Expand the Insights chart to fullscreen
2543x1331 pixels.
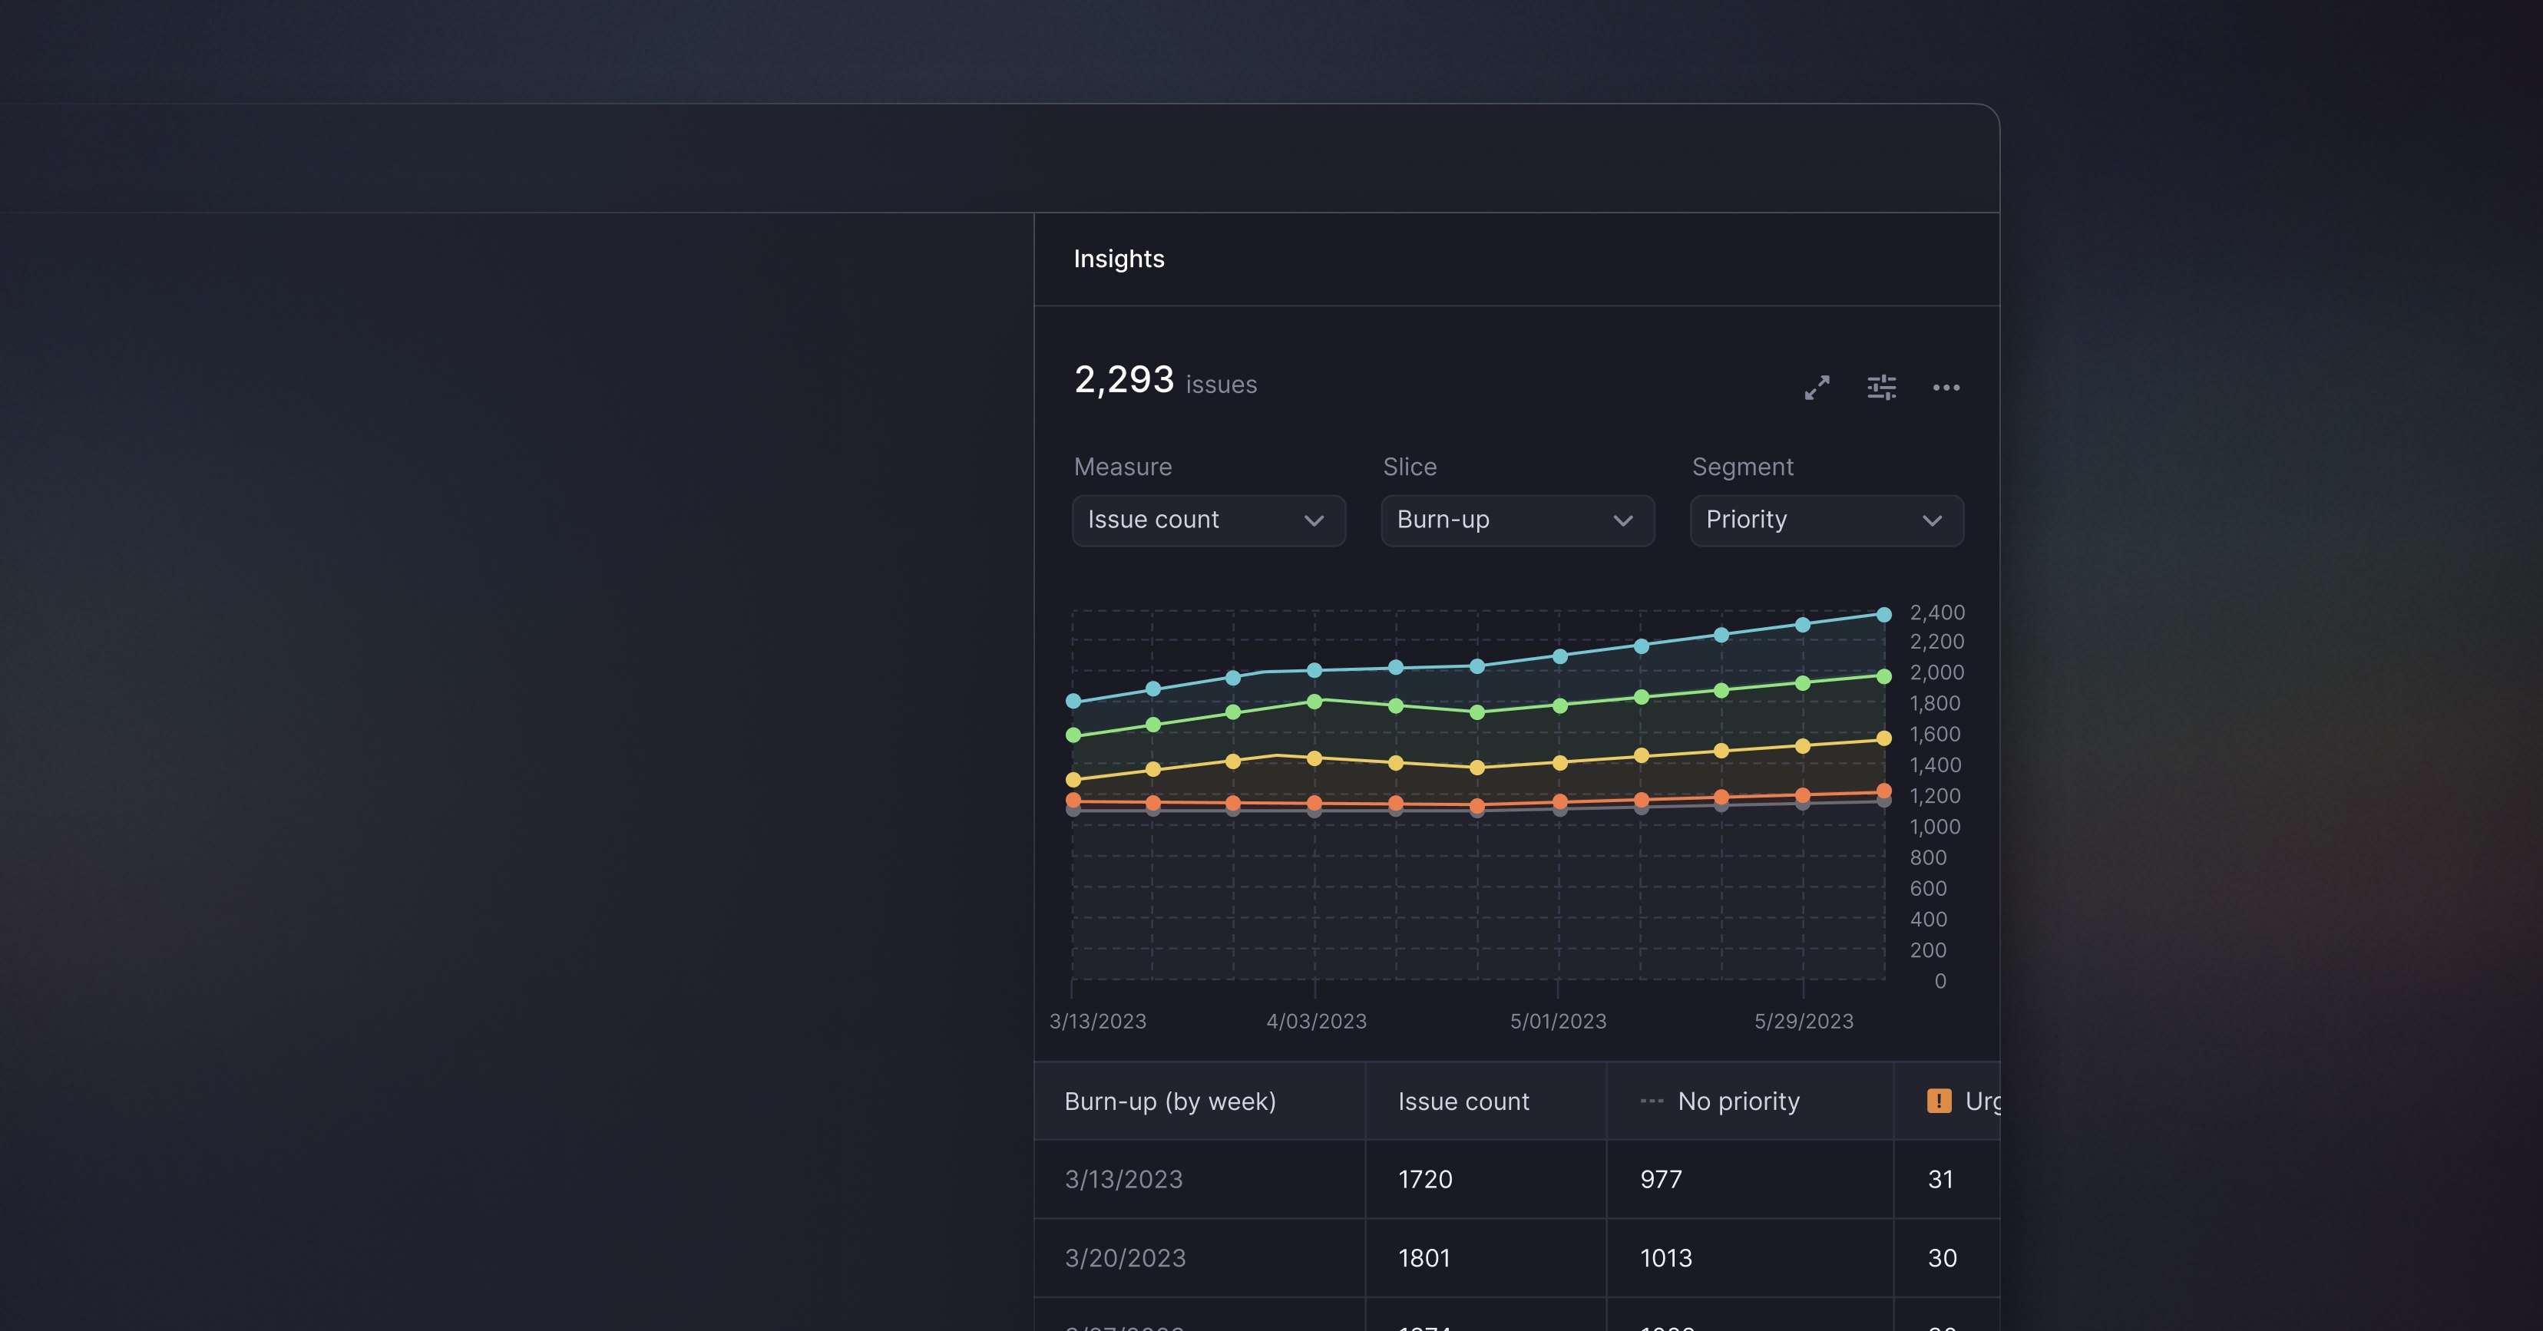[1817, 388]
